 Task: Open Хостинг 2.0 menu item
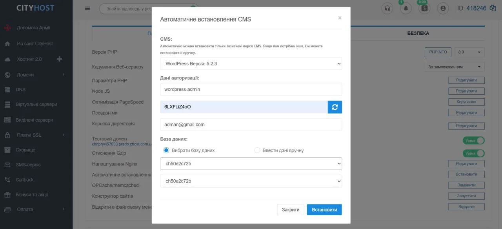29,59
